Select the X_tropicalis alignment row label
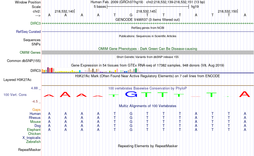 (32, 138)
